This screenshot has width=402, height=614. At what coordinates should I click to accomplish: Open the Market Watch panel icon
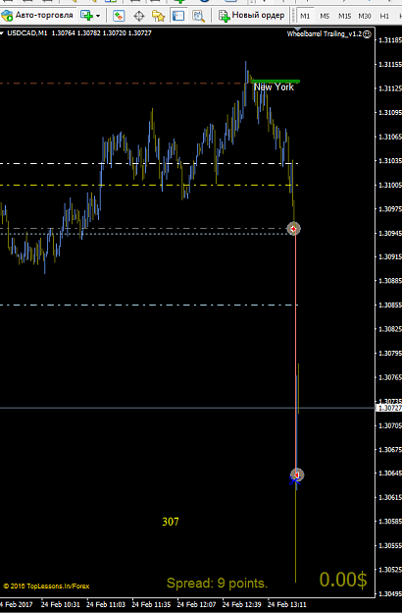point(119,16)
